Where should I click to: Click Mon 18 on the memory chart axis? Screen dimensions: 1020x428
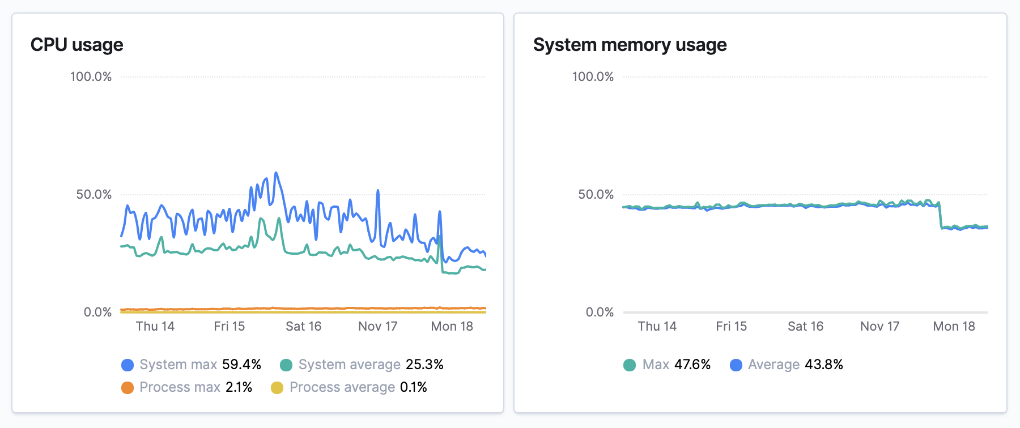click(954, 327)
